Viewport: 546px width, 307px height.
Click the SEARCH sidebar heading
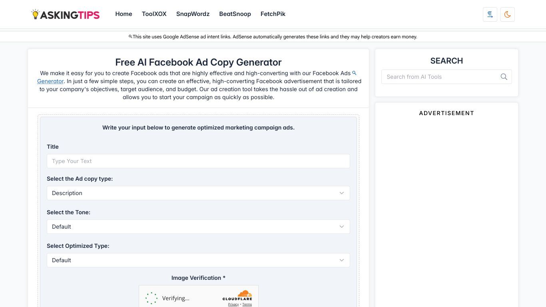(446, 61)
